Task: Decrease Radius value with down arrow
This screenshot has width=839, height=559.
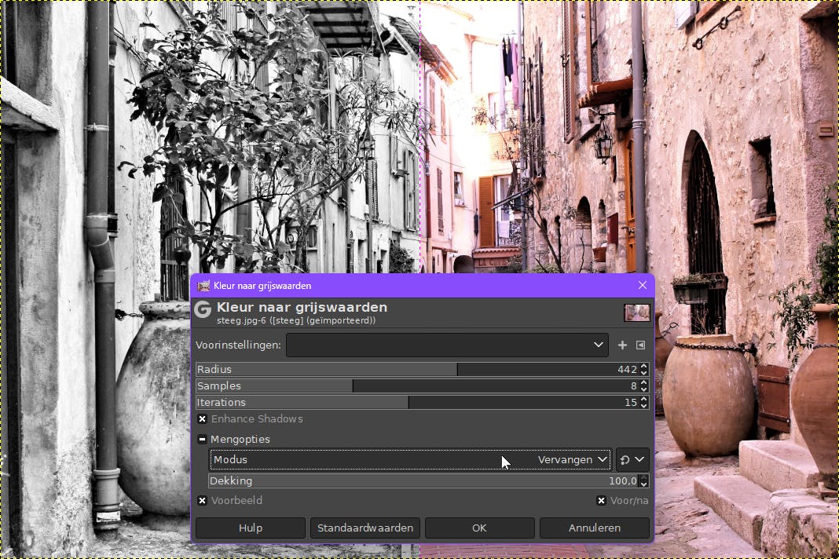Action: (643, 373)
